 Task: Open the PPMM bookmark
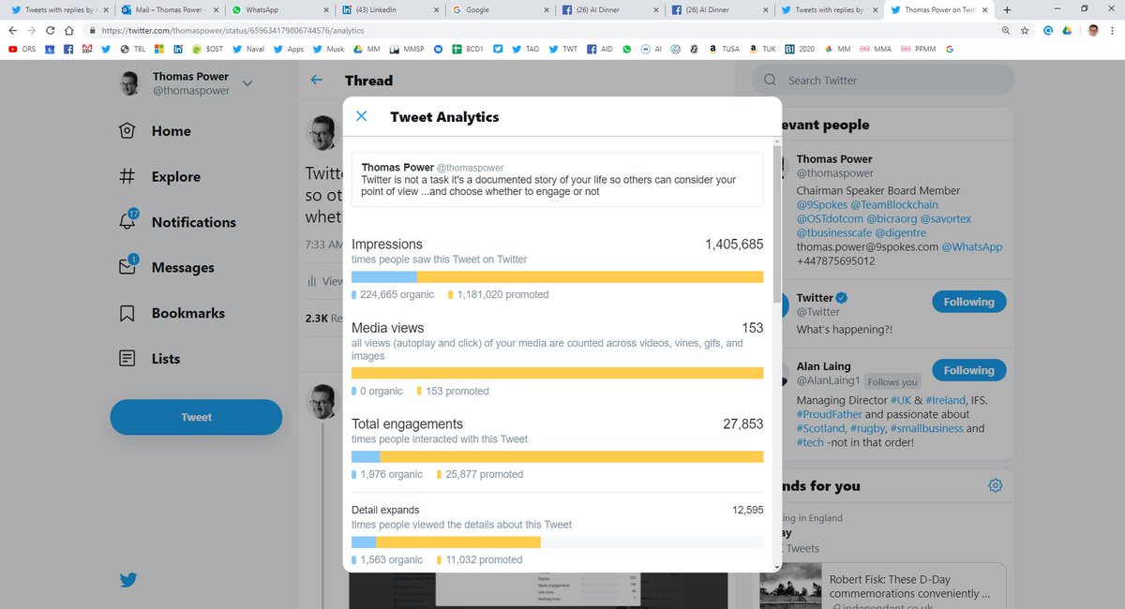pyautogui.click(x=919, y=48)
